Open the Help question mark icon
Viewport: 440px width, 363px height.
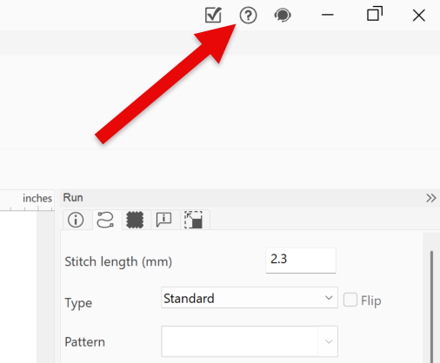click(248, 16)
